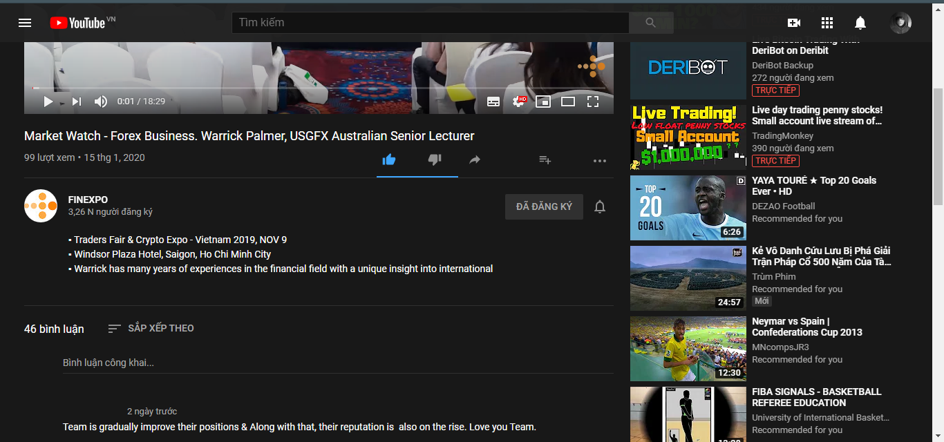Click title YAYA TOURÉ Top 20 Goals

point(814,186)
